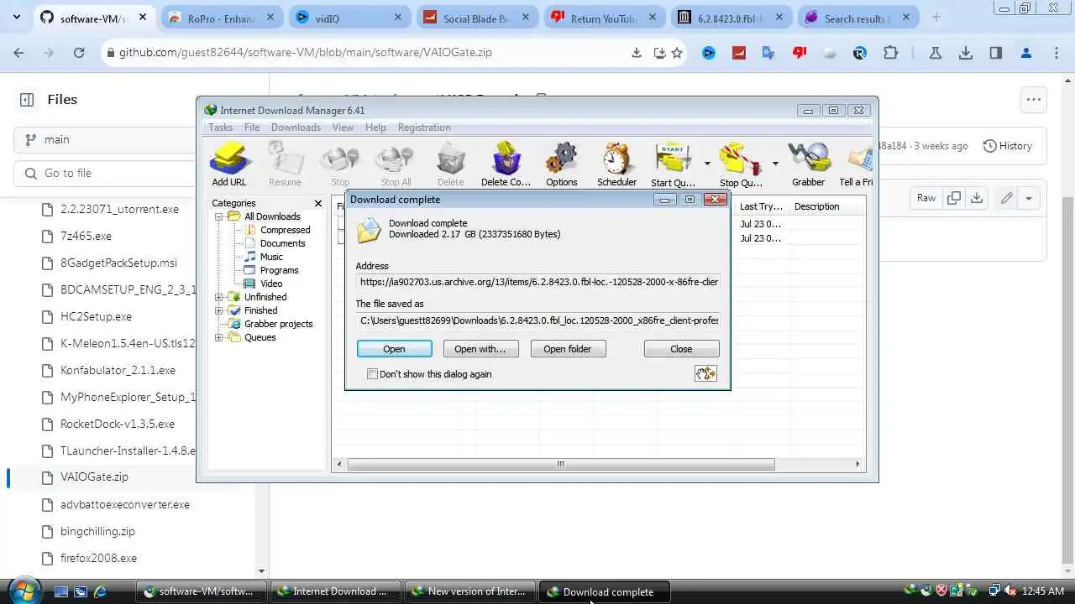
Task: Open the dropdown arrow beside edit pencil
Action: click(x=1028, y=198)
